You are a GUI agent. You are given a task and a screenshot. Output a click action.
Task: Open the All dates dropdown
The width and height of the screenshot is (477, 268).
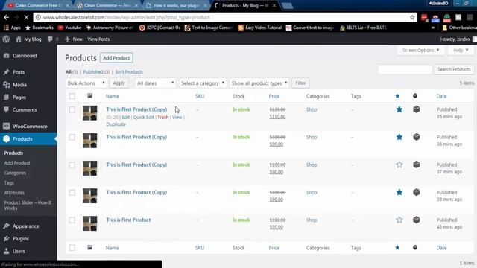pos(156,83)
